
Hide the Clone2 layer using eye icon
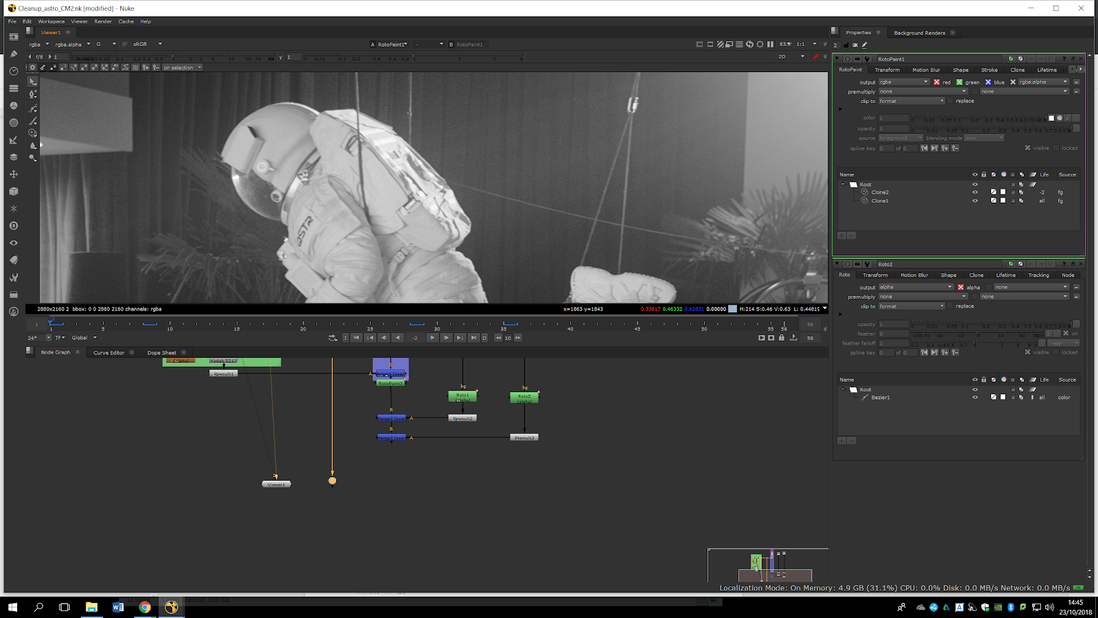974,192
